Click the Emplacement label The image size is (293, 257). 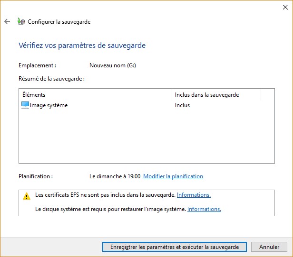[x=37, y=65]
